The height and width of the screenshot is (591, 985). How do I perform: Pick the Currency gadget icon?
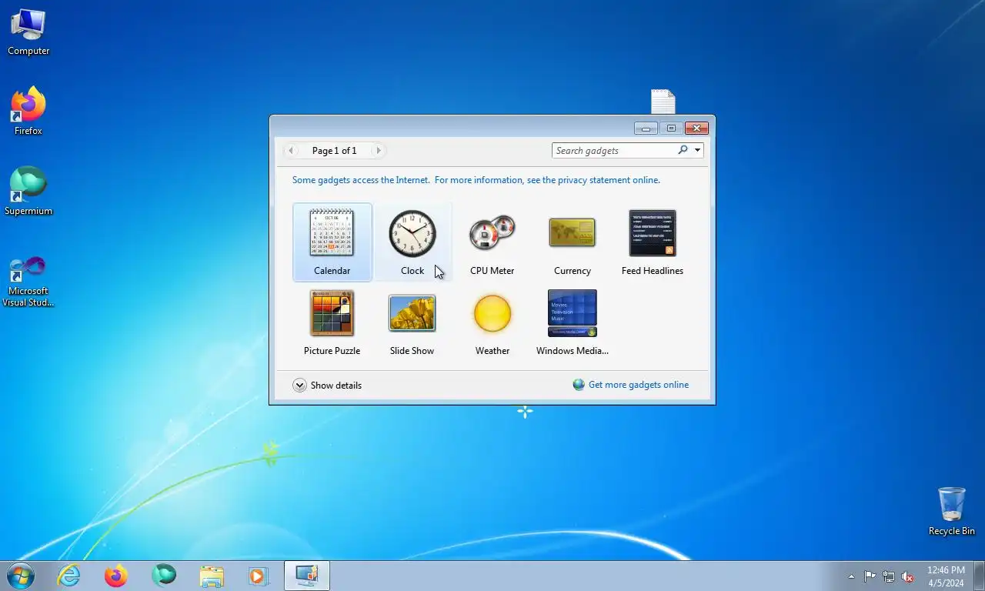(x=572, y=232)
